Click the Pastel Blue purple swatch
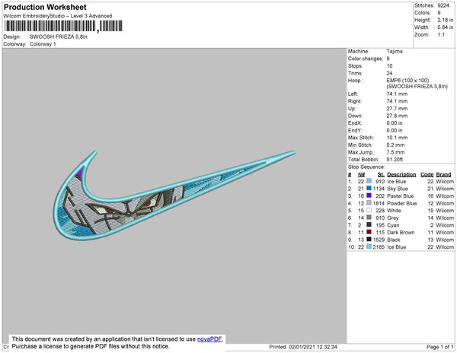 tap(369, 196)
